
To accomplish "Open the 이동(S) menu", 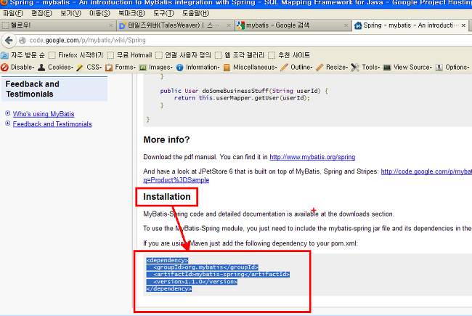I will tap(99, 14).
